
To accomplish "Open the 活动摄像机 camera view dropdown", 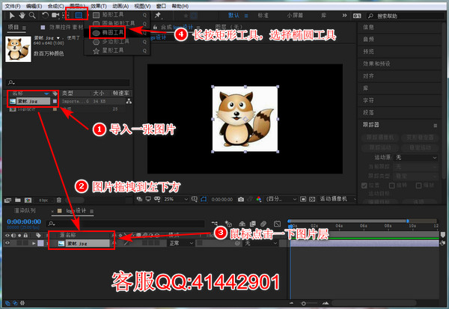I will pyautogui.click(x=337, y=199).
